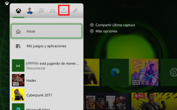Select the Inicio menu entry

(x=47, y=31)
